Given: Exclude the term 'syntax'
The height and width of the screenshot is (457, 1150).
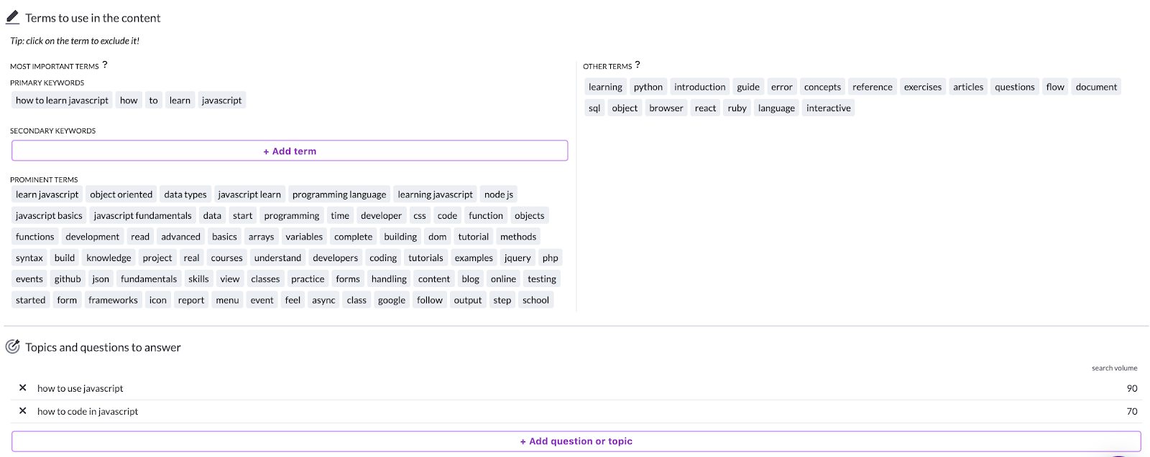Looking at the screenshot, I should pos(29,258).
